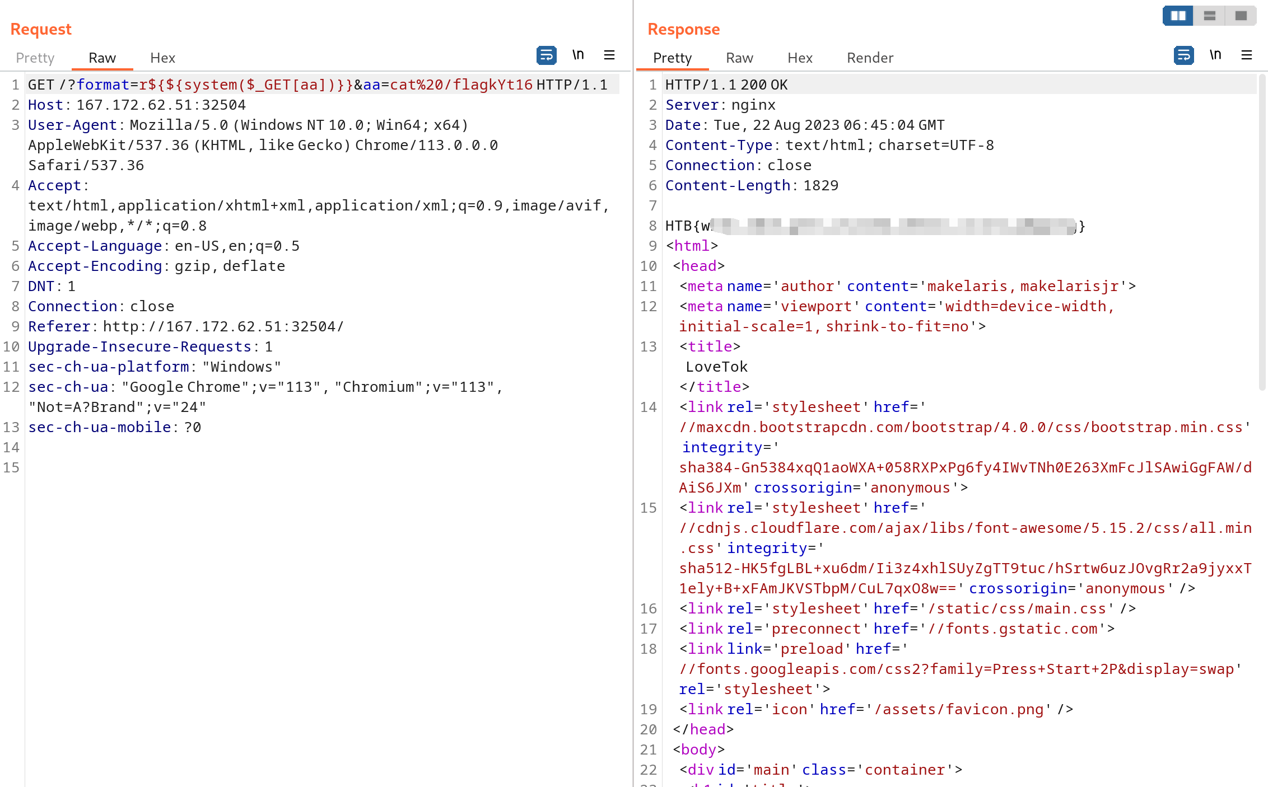Click the 'LoveTok' title text
The height and width of the screenshot is (787, 1268).
coord(716,367)
